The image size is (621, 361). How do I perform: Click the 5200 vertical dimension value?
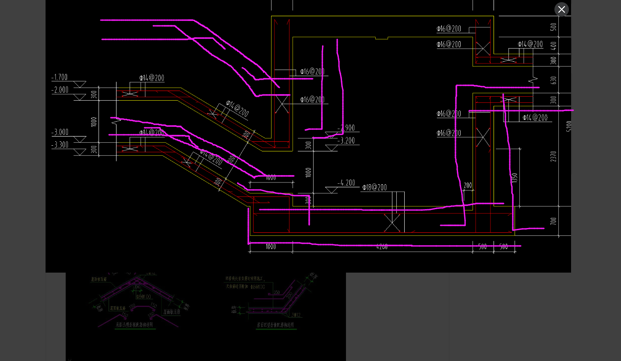568,126
